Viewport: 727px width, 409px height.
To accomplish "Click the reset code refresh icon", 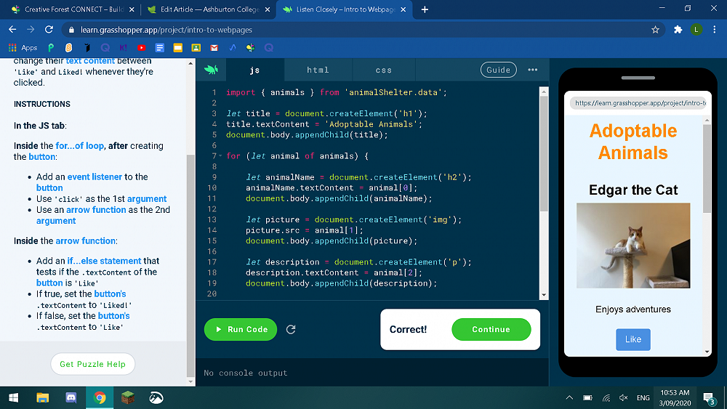I will click(291, 330).
